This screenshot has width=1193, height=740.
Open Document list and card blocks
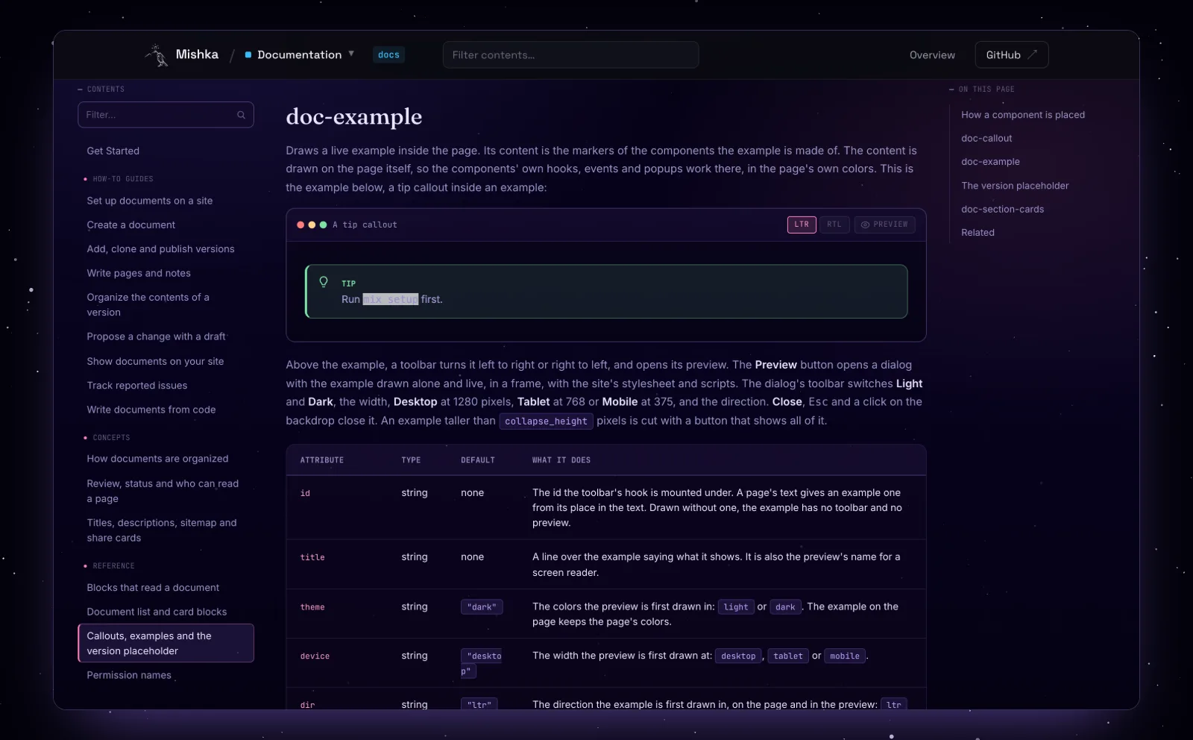[x=157, y=612]
